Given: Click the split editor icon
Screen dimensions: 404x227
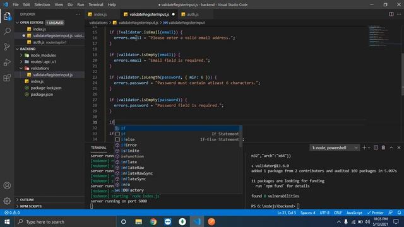Looking at the screenshot, I should coord(391,14).
